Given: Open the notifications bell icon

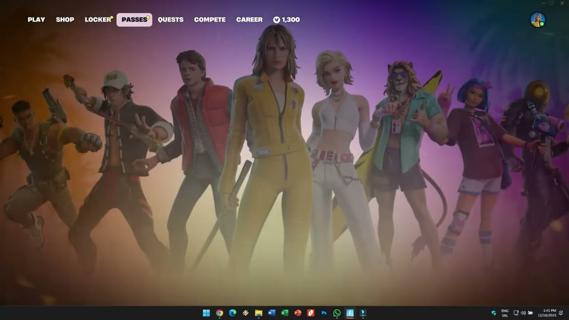Looking at the screenshot, I should point(561,313).
